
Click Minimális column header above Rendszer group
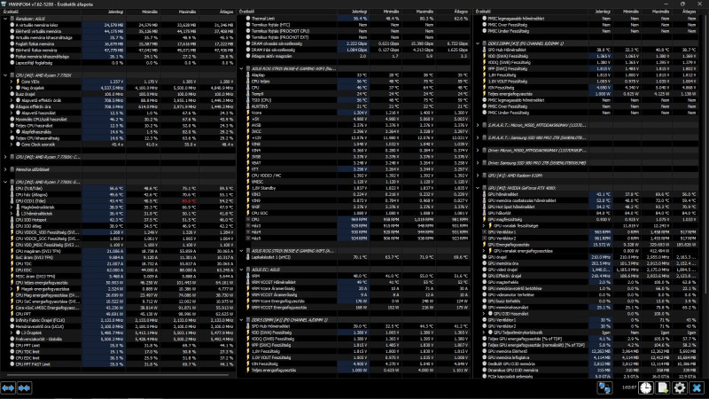pos(143,12)
